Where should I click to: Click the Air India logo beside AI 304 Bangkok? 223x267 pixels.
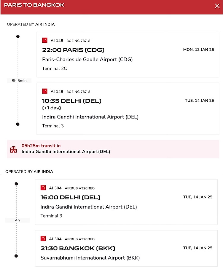pyautogui.click(x=43, y=239)
